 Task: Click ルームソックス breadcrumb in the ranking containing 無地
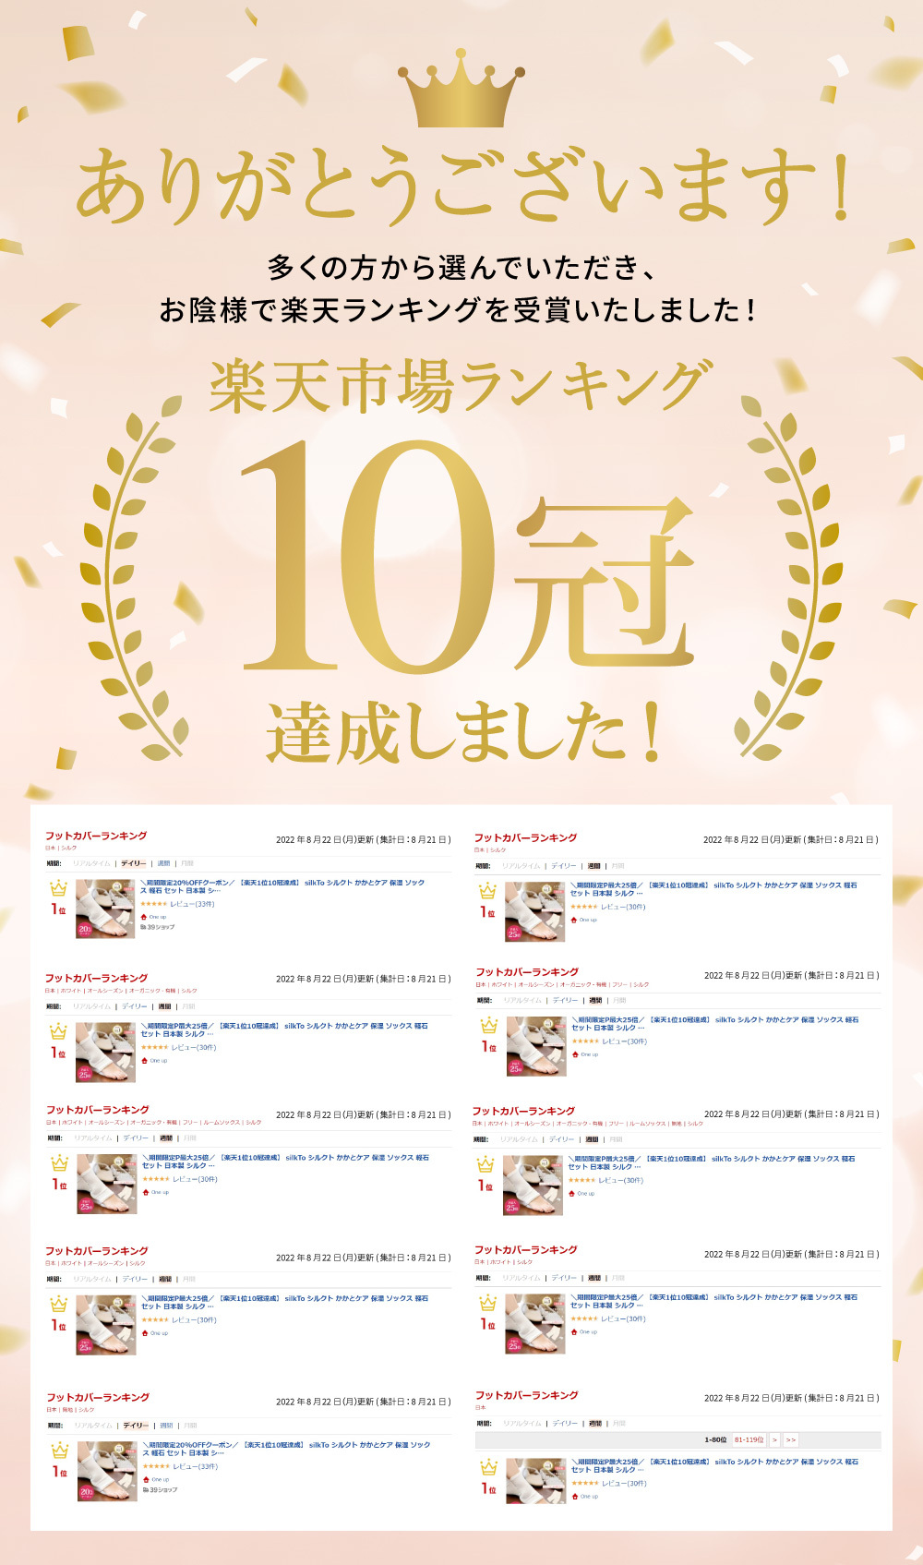pos(646,1124)
